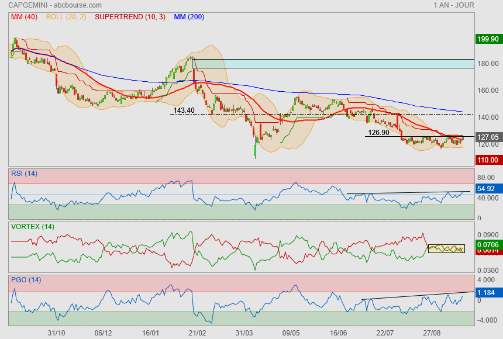Select the blue MM (200) legend label

189,17
